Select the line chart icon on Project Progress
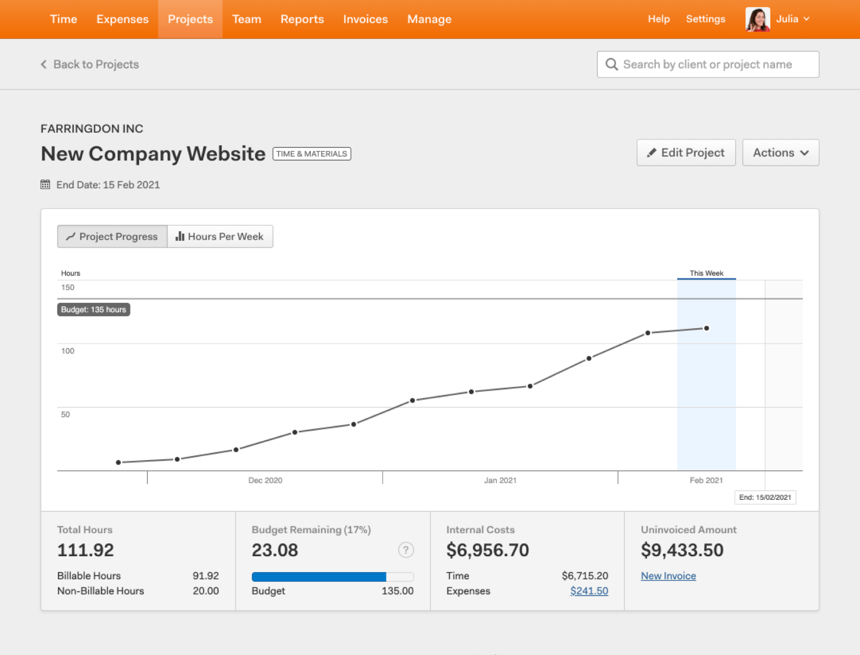 [x=71, y=236]
